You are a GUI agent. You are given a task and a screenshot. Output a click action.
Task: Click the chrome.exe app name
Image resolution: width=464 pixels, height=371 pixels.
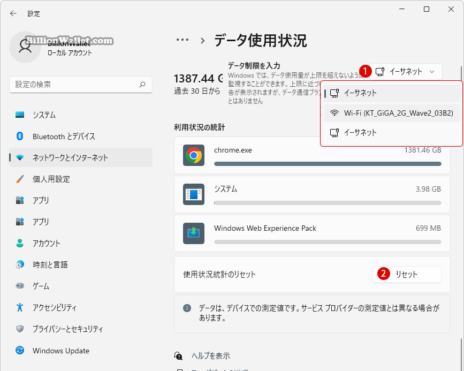pyautogui.click(x=233, y=150)
